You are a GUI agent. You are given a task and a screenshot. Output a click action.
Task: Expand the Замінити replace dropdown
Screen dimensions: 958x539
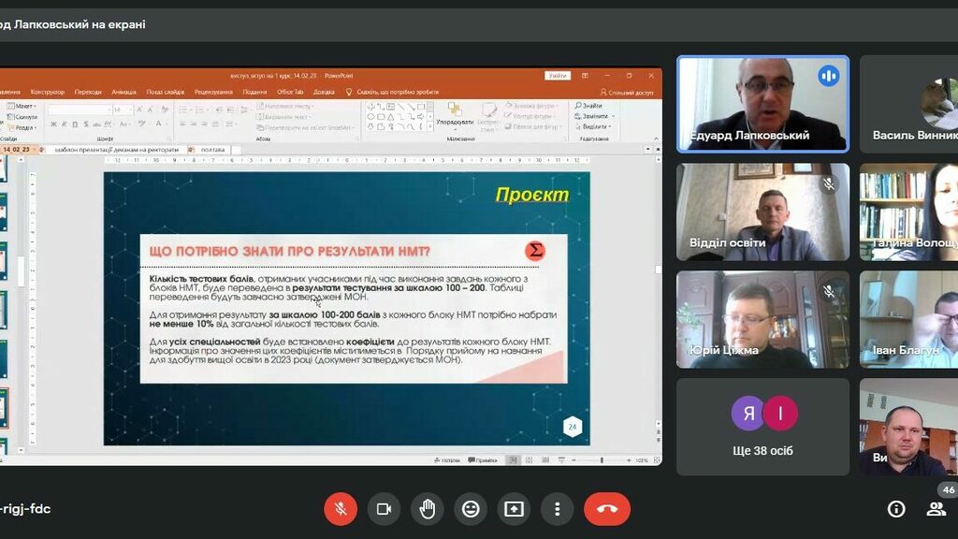point(594,116)
